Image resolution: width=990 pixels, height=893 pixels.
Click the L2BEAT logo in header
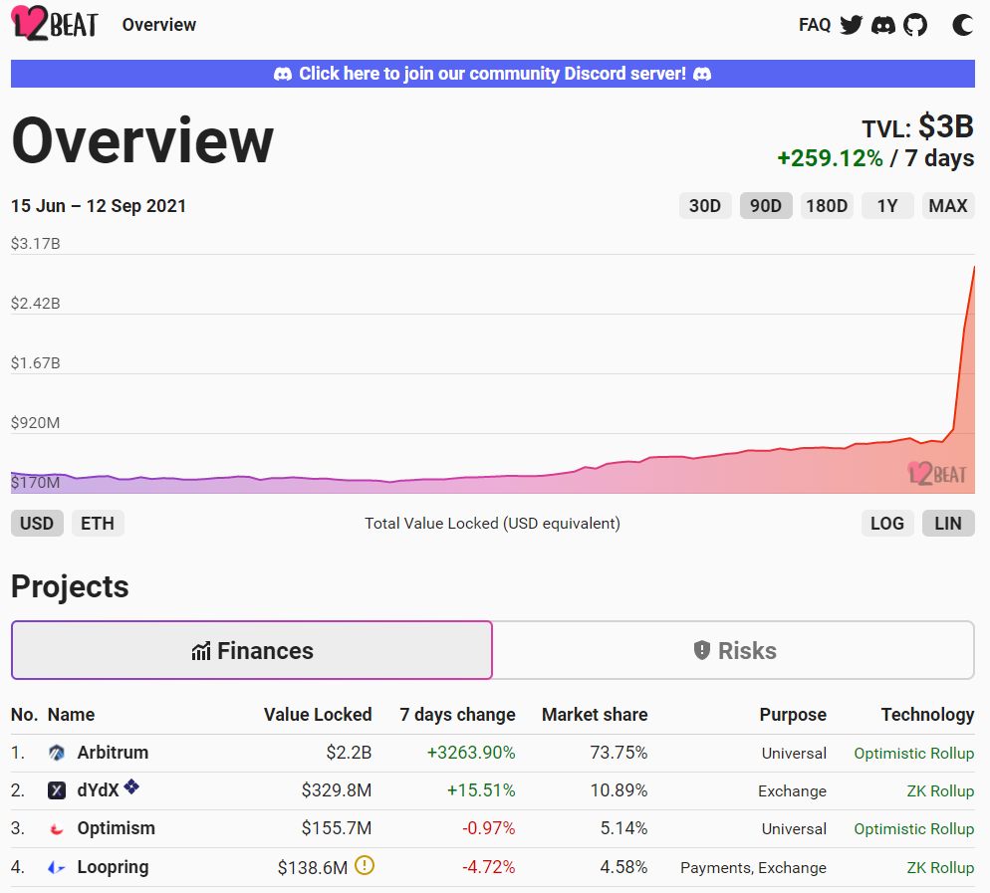point(55,25)
